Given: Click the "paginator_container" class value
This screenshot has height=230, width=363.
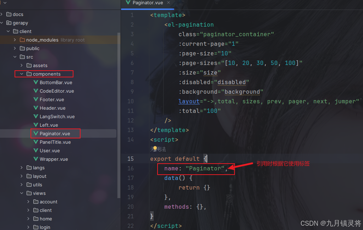Looking at the screenshot, I should tap(237, 34).
